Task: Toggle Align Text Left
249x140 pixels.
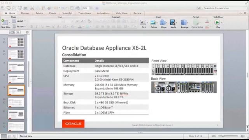Action: (97, 26)
